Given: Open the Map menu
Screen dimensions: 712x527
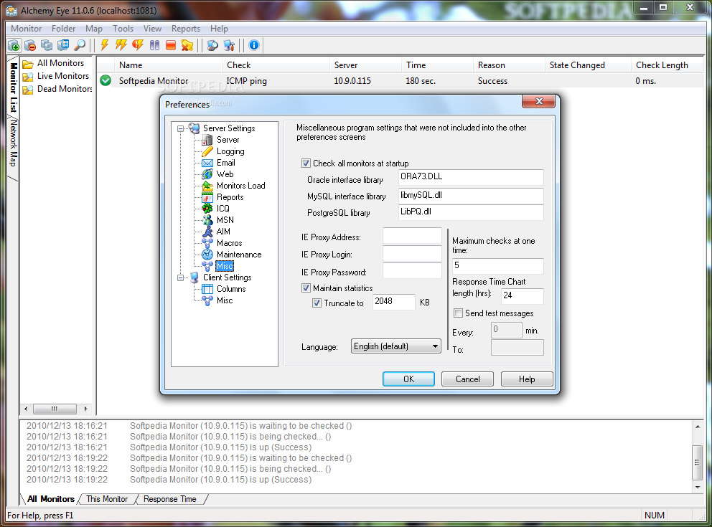Looking at the screenshot, I should pyautogui.click(x=93, y=29).
